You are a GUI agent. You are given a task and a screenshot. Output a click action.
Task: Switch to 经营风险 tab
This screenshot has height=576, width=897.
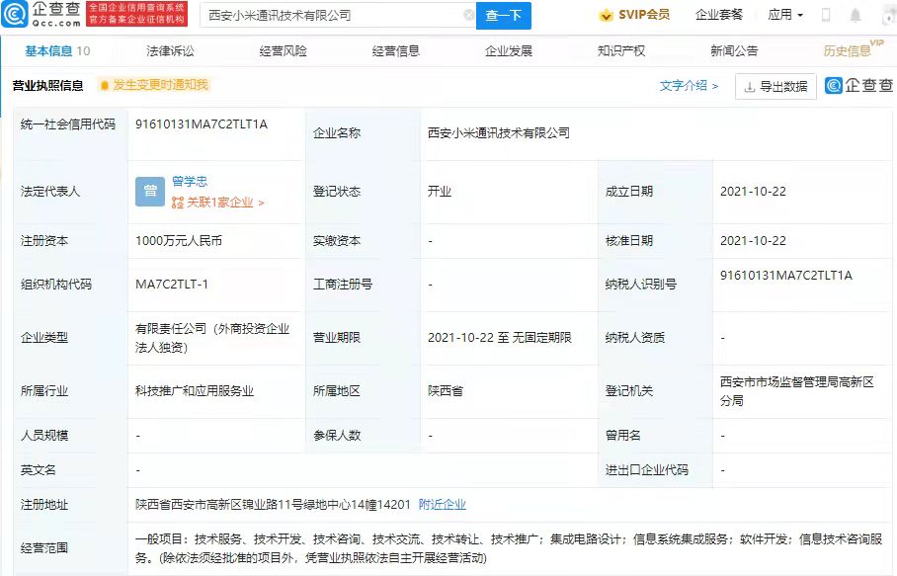[283, 51]
